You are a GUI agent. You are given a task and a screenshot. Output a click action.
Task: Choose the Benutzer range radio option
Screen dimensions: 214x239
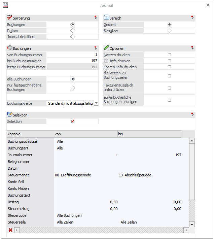[x=169, y=31]
